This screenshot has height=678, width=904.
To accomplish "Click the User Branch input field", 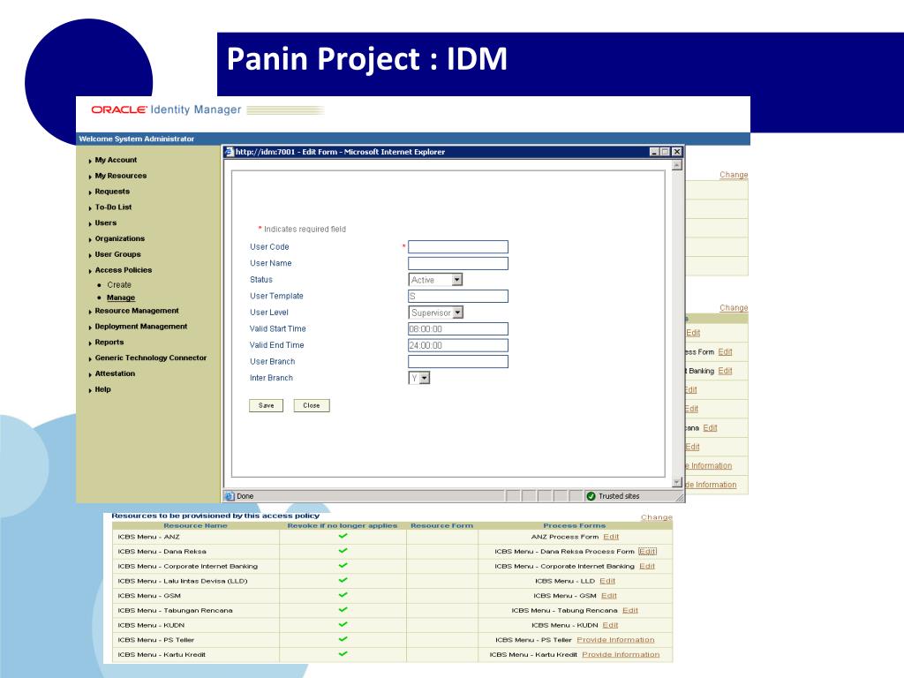I will point(458,361).
